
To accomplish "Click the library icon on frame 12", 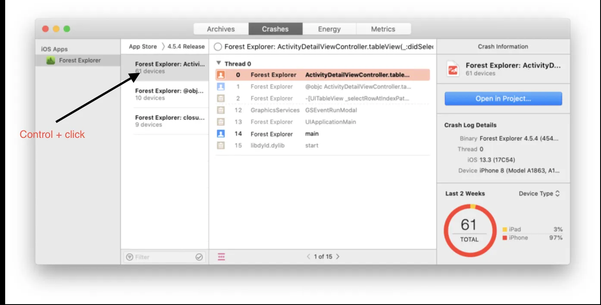I will click(221, 110).
